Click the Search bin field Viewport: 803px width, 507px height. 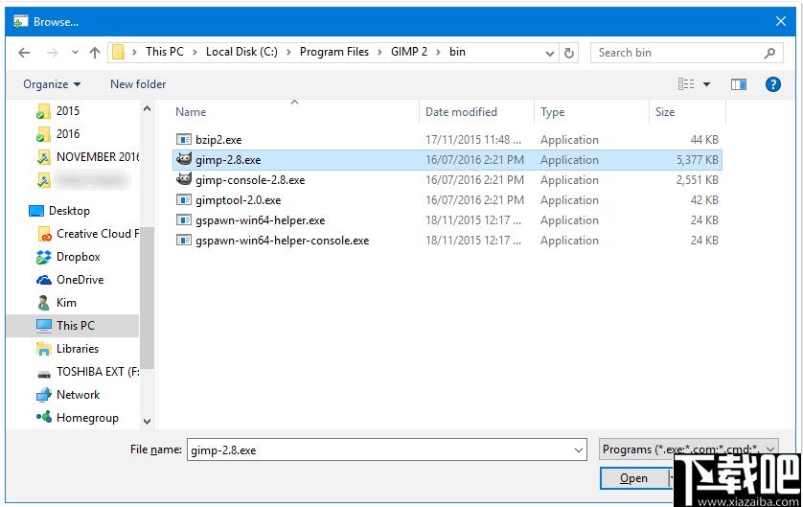pos(687,53)
